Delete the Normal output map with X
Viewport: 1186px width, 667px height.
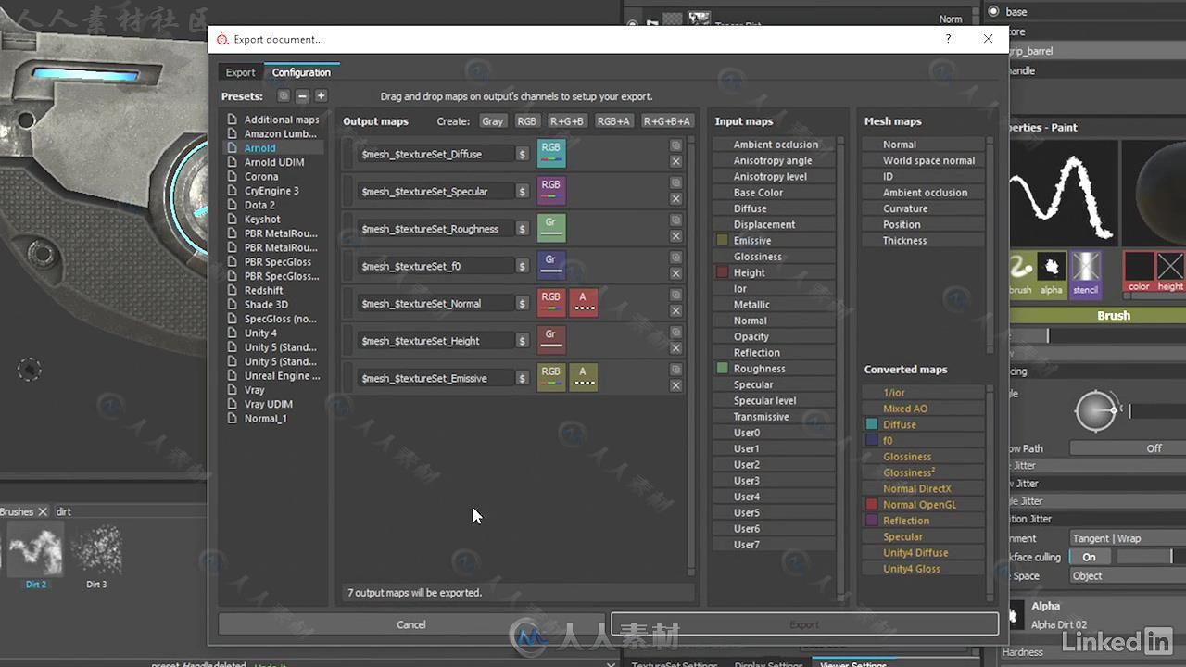pyautogui.click(x=676, y=310)
